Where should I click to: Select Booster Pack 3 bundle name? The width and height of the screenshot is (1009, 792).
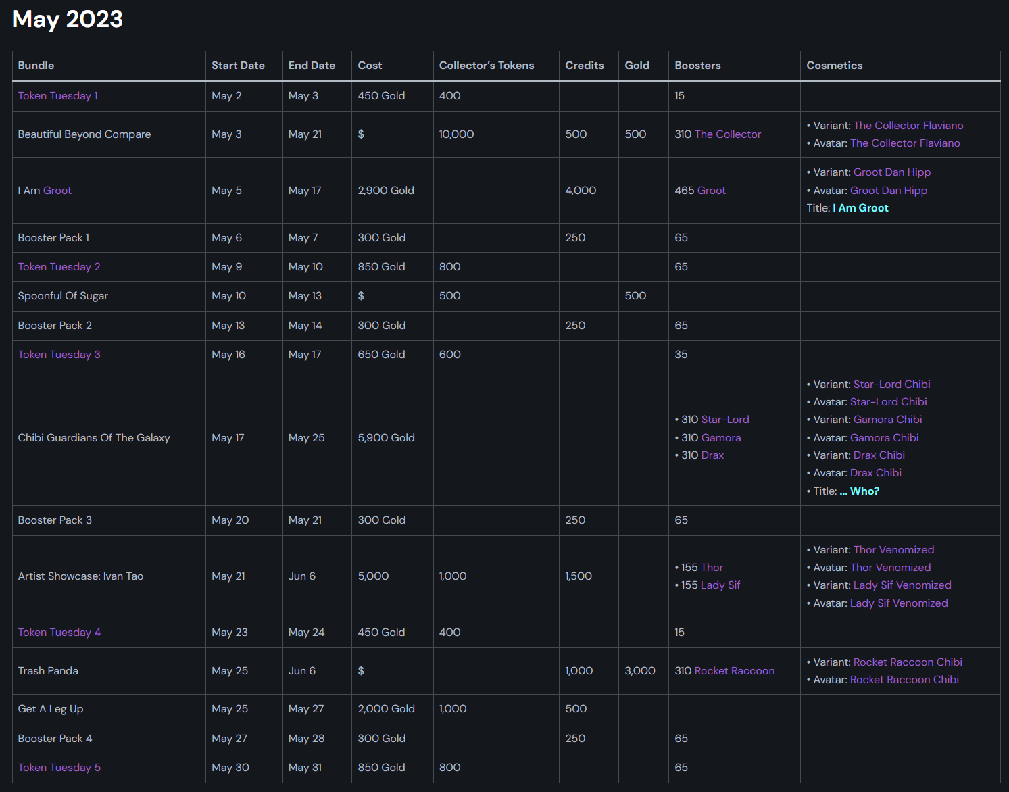click(55, 520)
